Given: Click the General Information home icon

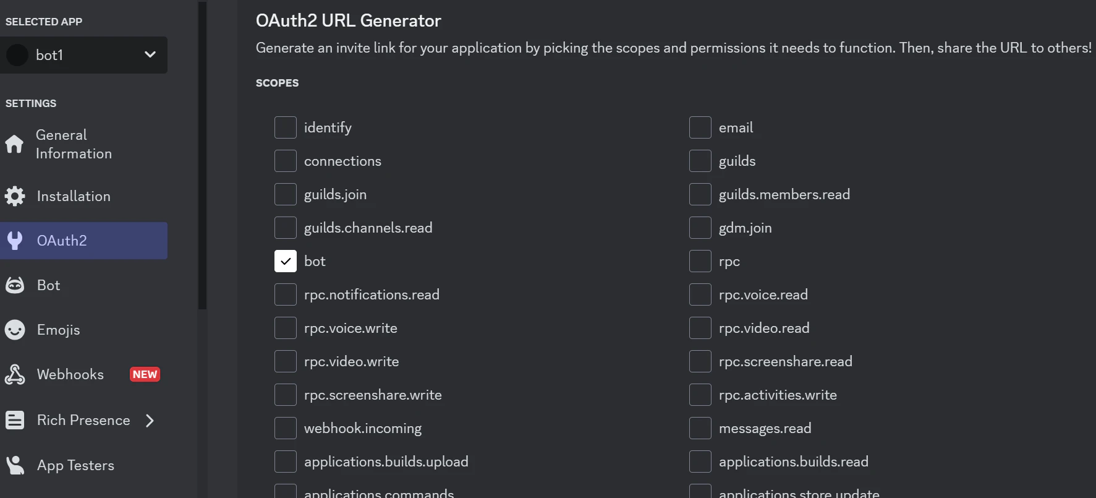Looking at the screenshot, I should click(x=14, y=144).
